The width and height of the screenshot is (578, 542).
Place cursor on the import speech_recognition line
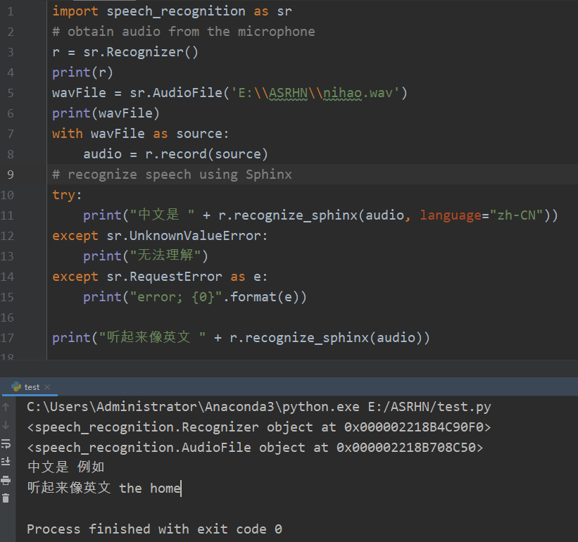[x=169, y=11]
